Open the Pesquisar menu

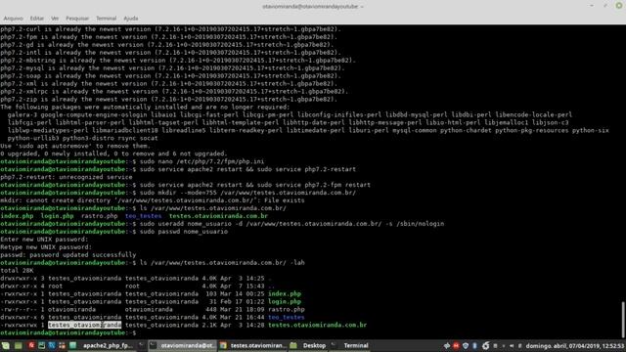(77, 19)
